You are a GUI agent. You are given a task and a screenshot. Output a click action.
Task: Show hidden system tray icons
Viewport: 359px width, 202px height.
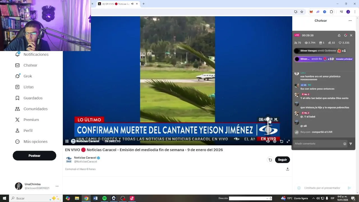pyautogui.click(x=314, y=198)
